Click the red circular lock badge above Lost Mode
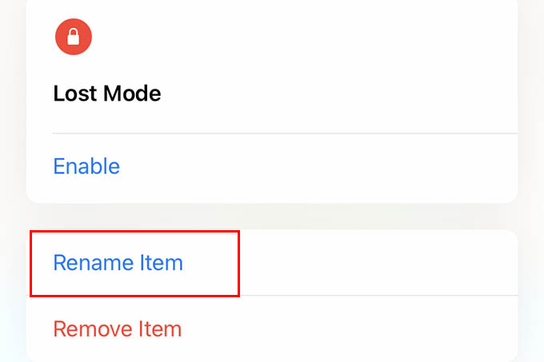 [74, 37]
